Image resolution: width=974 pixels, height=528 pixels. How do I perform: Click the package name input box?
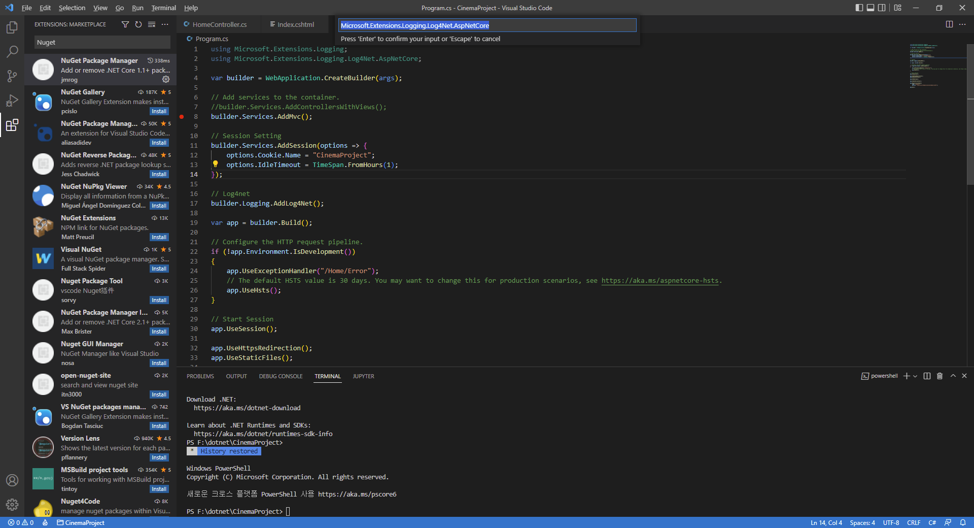coord(487,25)
